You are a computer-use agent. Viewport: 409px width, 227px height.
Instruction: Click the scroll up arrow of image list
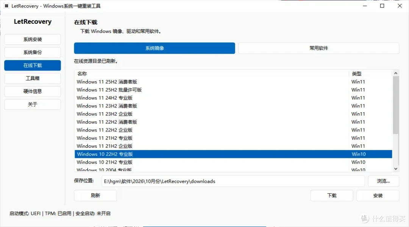pyautogui.click(x=396, y=73)
